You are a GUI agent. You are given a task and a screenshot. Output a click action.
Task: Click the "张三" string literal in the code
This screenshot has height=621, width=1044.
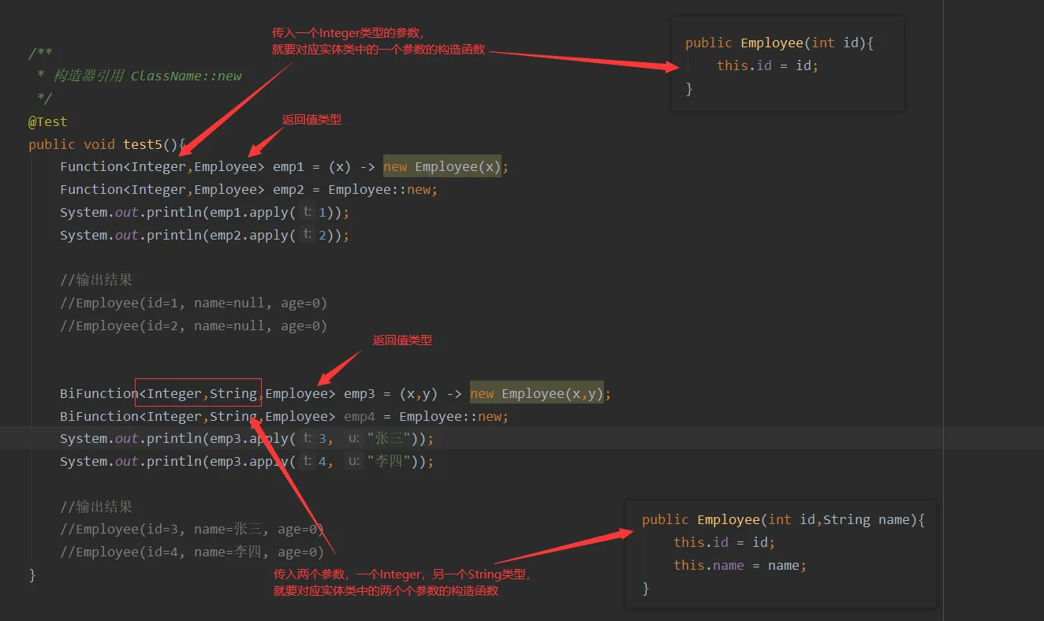[390, 439]
